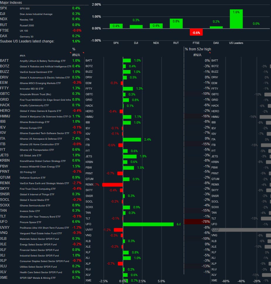The height and width of the screenshot is (284, 271).
Task: Click "Global X Robotics and Artificial Intelligence" cell
Action: 45,67
